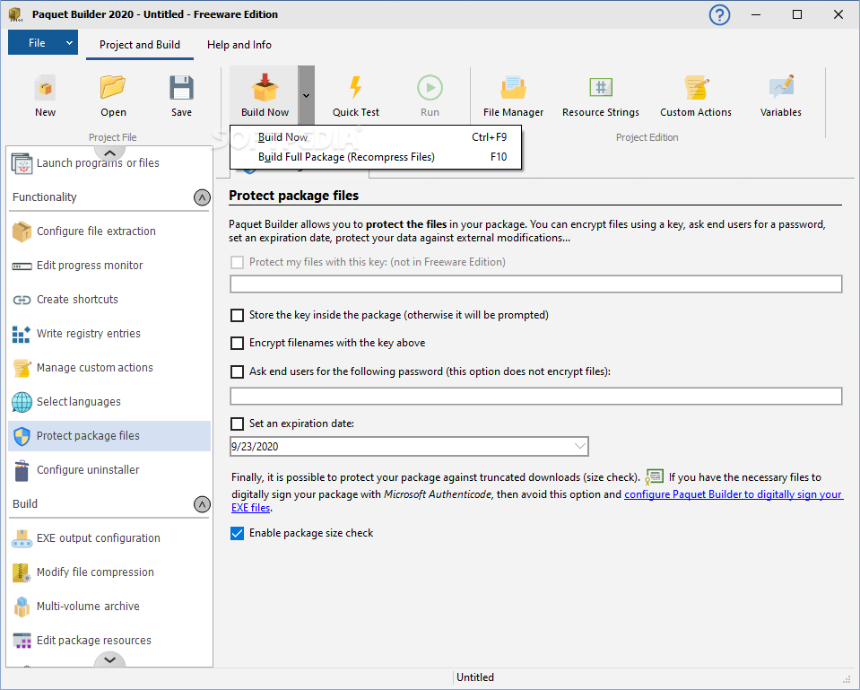This screenshot has height=690, width=860.
Task: Tick the Set an expiration date checkbox
Action: click(237, 424)
